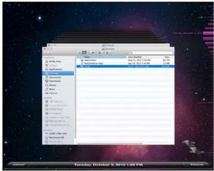Viewport: 214px width, 171px height.
Task: Select the .dmg file row in list
Action: pos(126,63)
